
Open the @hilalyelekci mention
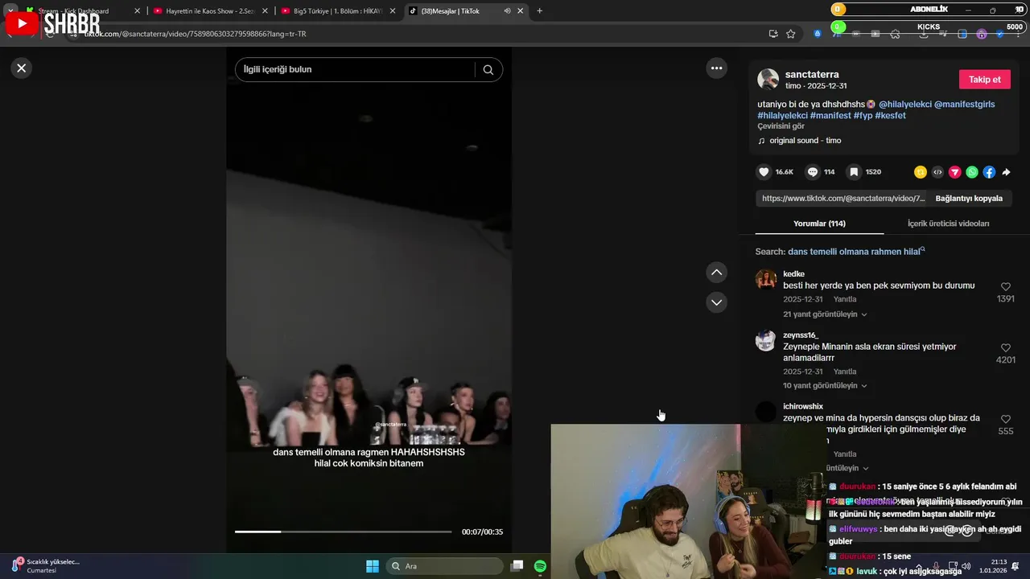pyautogui.click(x=904, y=105)
